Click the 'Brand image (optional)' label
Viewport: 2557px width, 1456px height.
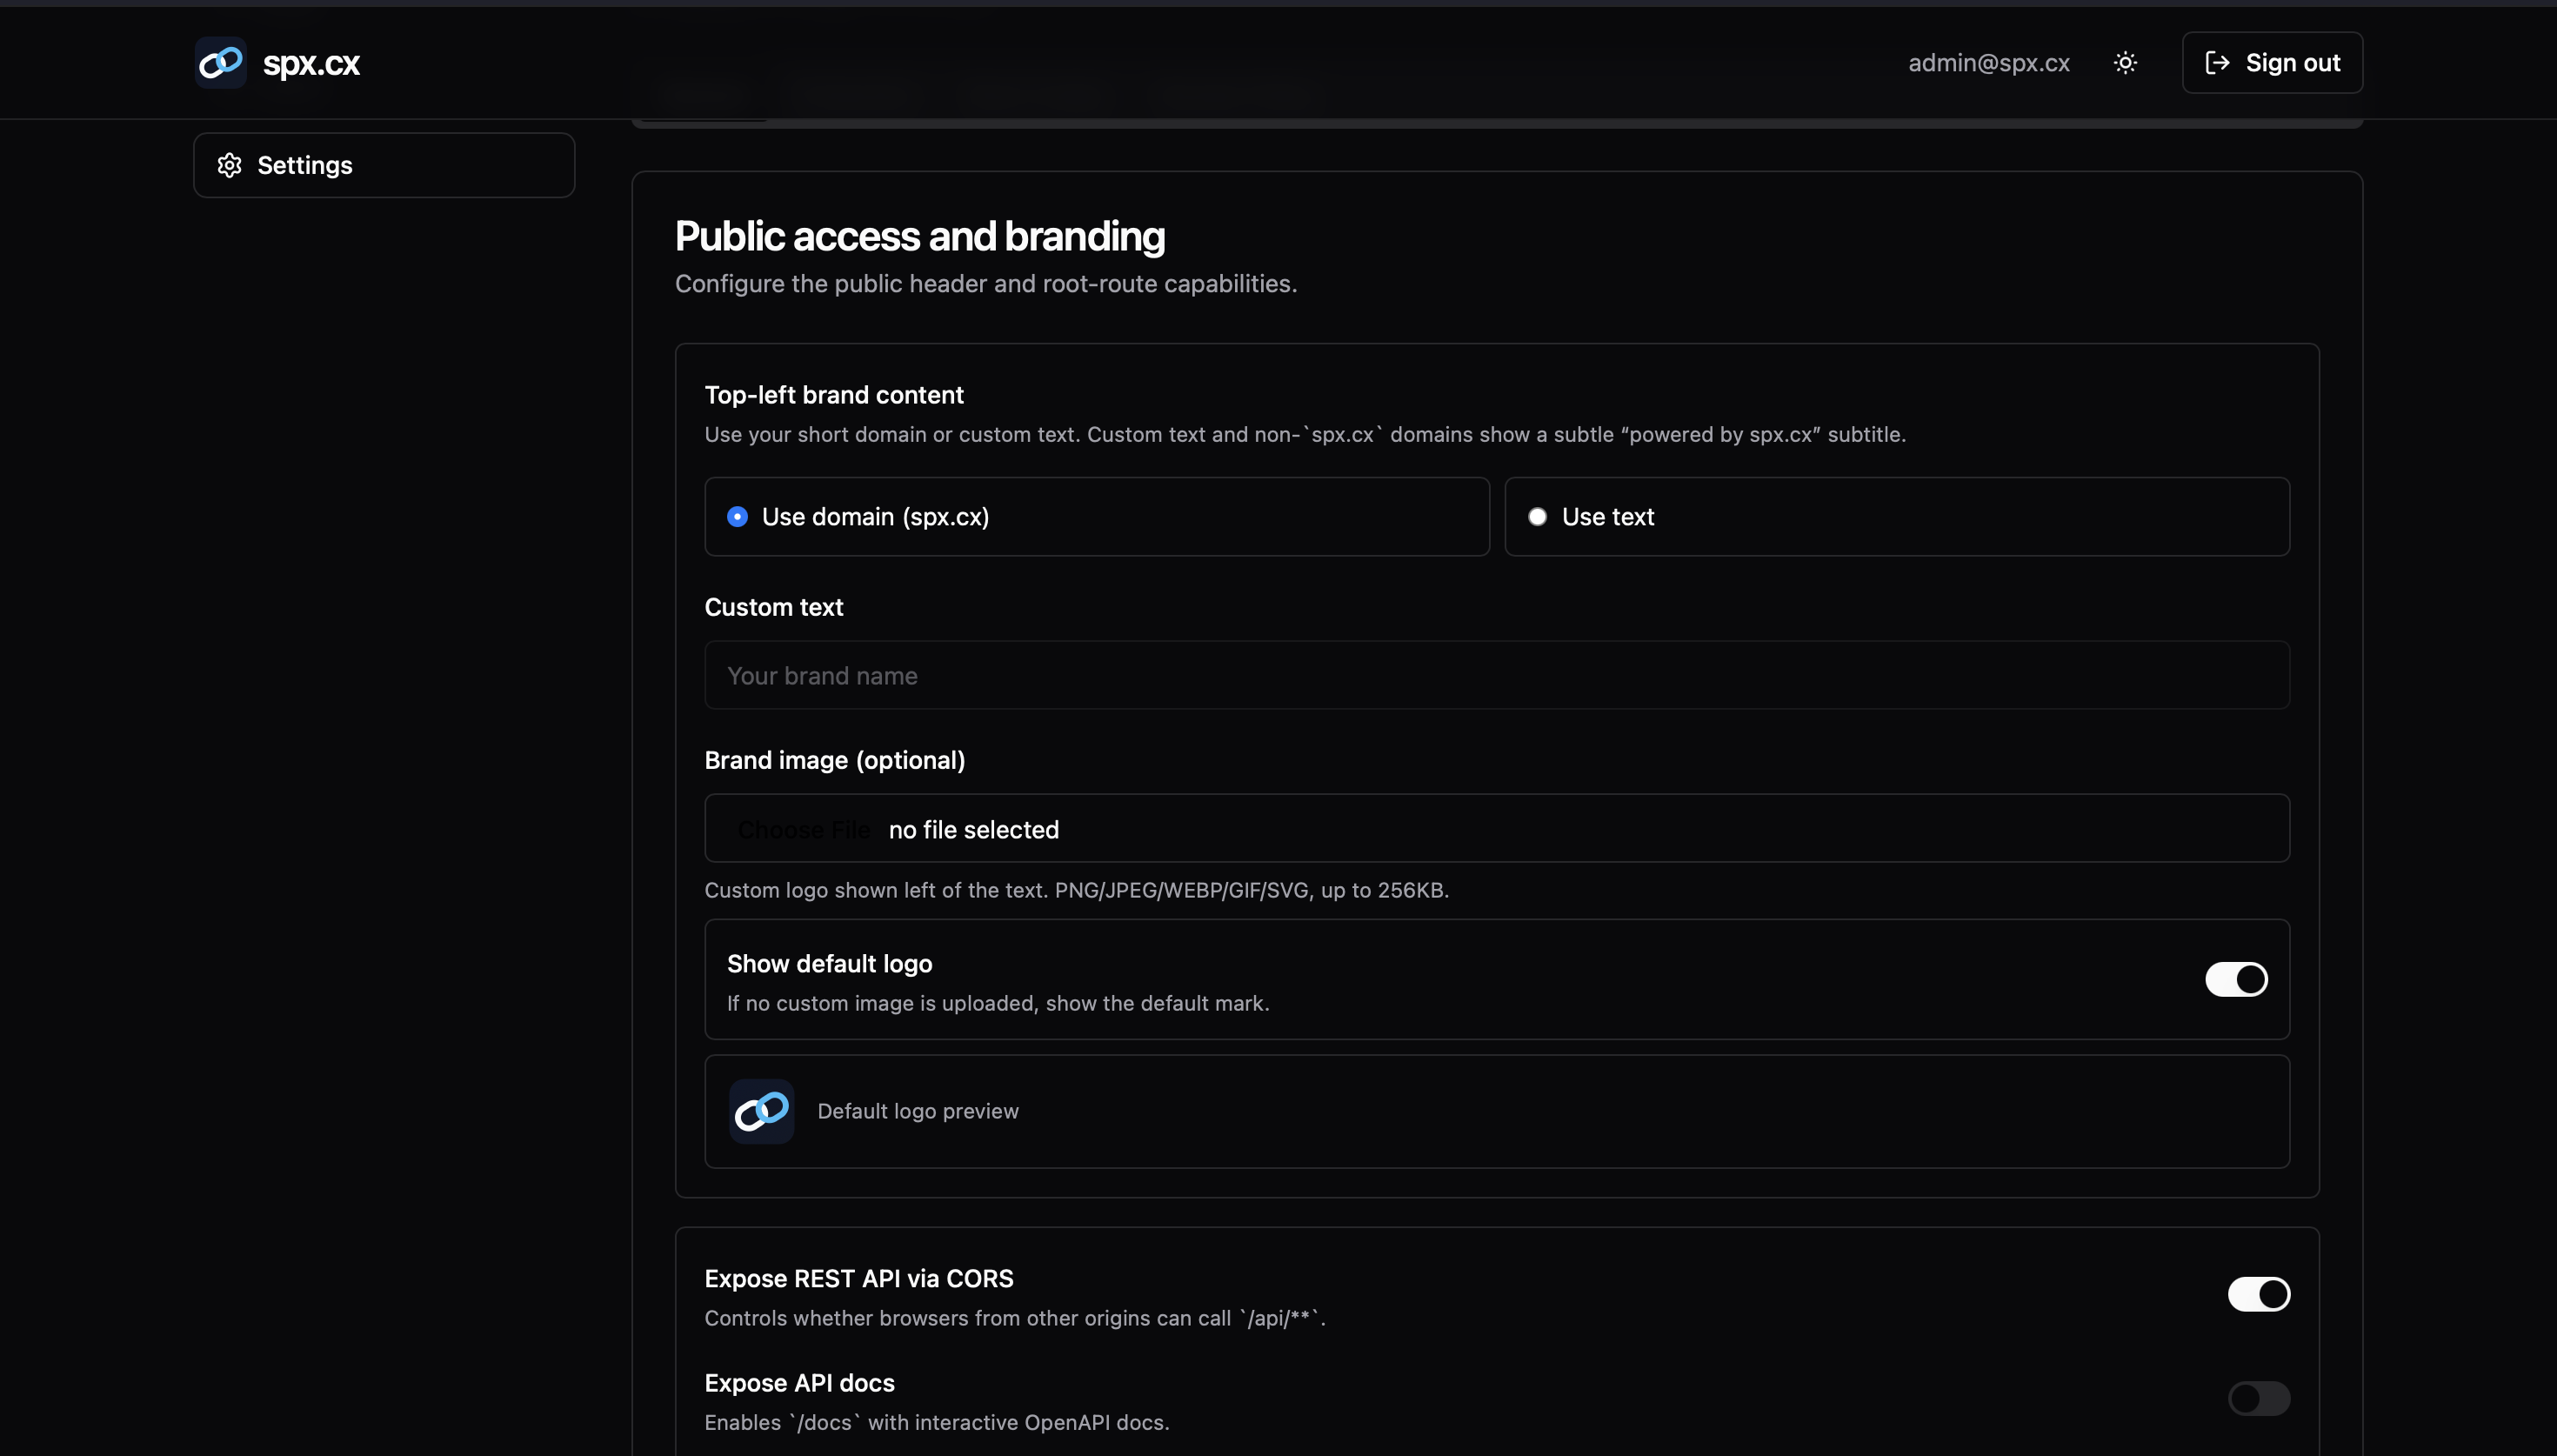835,760
